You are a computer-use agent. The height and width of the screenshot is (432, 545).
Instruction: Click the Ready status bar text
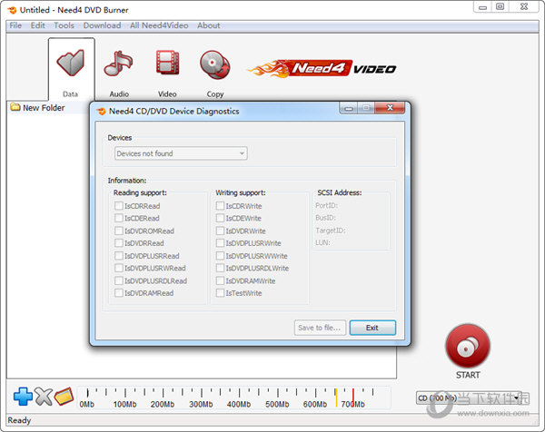(x=19, y=420)
